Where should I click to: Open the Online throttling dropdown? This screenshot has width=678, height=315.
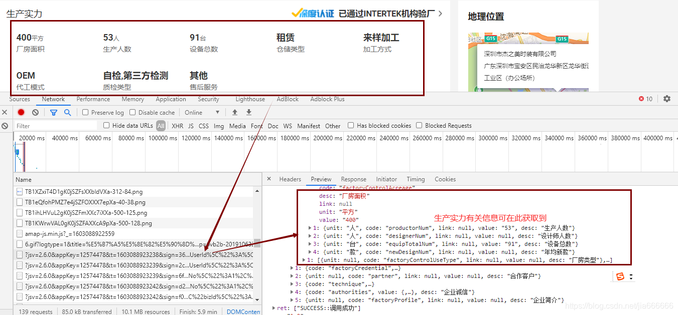point(202,113)
